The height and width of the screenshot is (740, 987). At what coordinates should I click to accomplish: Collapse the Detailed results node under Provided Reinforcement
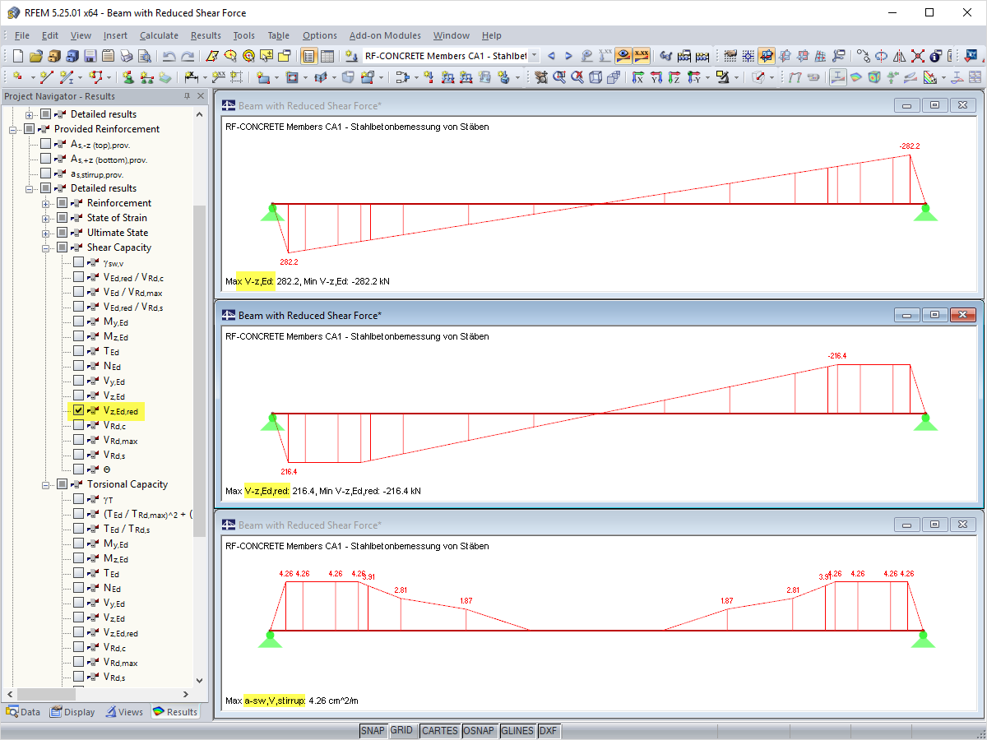click(x=30, y=188)
